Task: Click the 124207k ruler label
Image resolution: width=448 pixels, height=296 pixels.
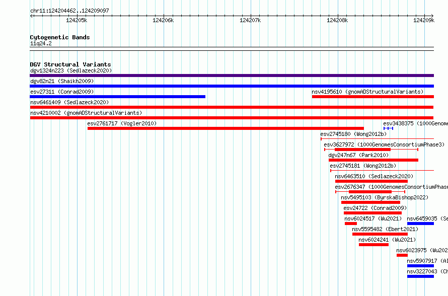Action: 250,20
